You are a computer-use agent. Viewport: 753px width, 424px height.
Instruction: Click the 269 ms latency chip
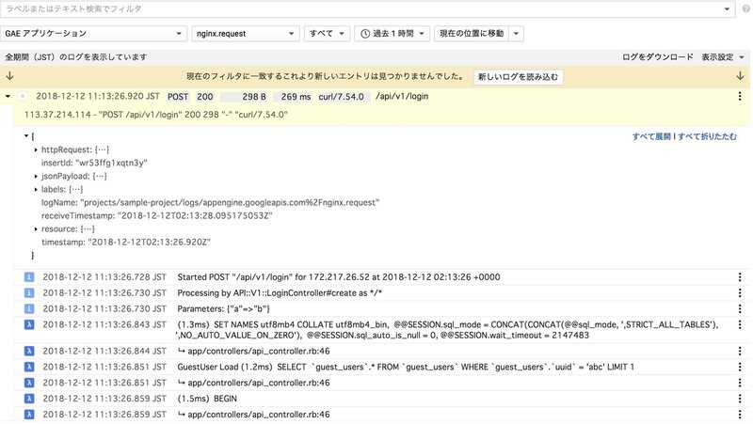coord(294,97)
